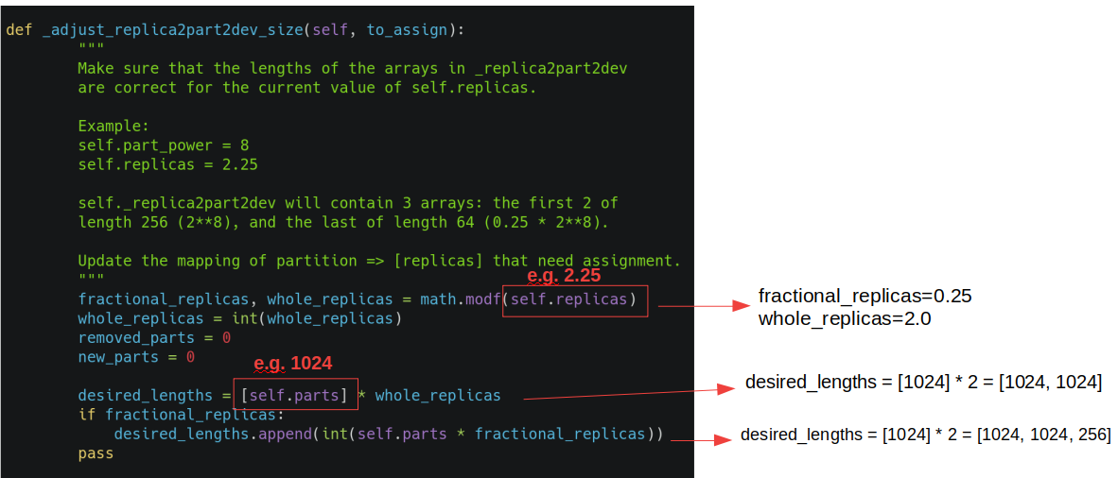Screen dimensions: 1118x478
Task: Click the 'self.replicas = 2.25' docstring line
Action: click(168, 164)
